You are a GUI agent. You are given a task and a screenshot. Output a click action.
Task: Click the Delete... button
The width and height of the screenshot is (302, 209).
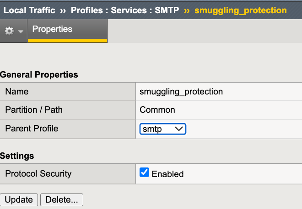click(62, 200)
